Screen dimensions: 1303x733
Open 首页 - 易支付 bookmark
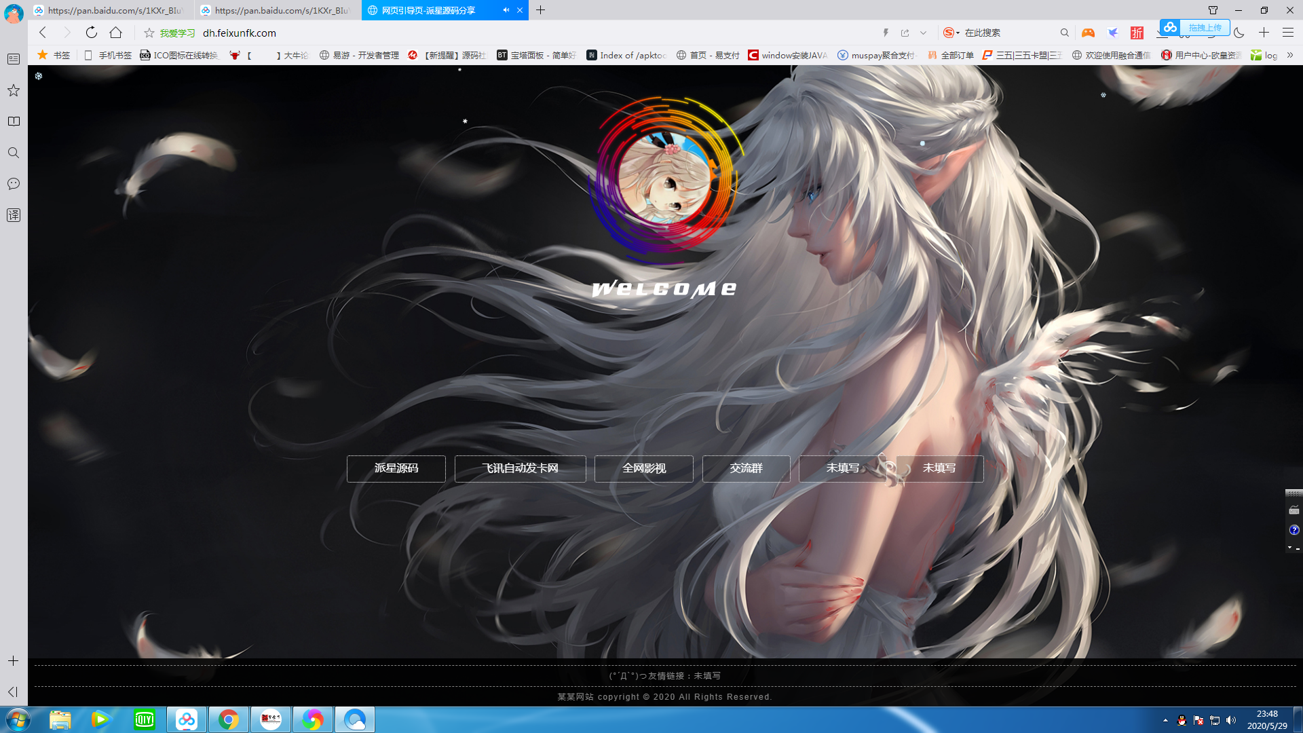tap(708, 55)
